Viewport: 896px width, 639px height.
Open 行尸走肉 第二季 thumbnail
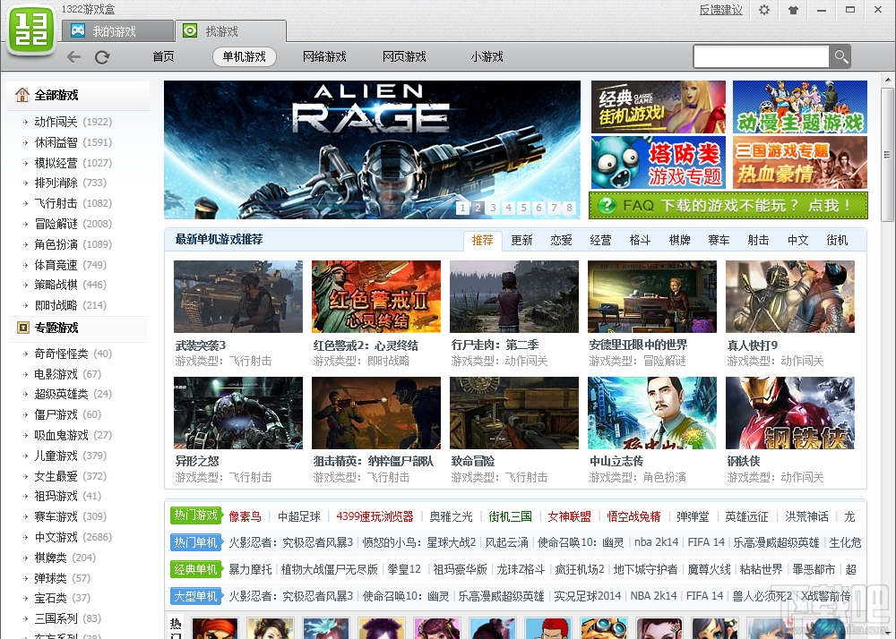tap(514, 297)
